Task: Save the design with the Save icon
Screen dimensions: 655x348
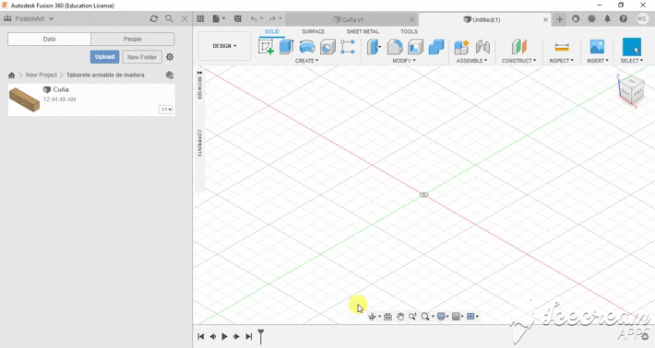Action: (238, 18)
